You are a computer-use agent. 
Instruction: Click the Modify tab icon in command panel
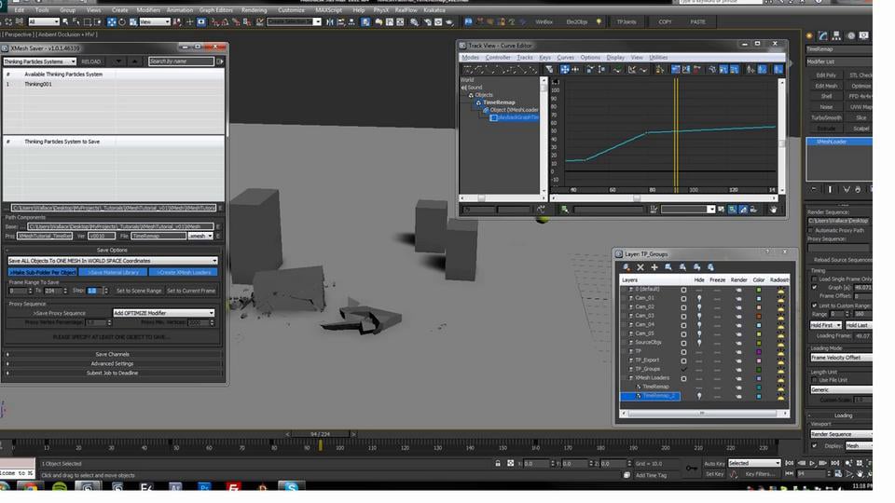(822, 35)
